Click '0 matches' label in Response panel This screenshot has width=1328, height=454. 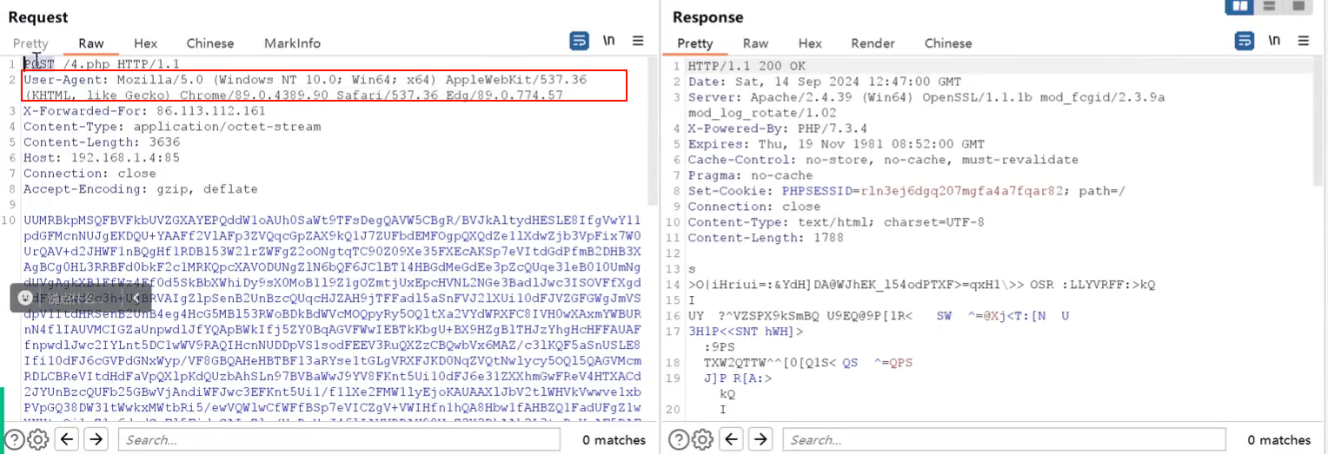[1279, 440]
